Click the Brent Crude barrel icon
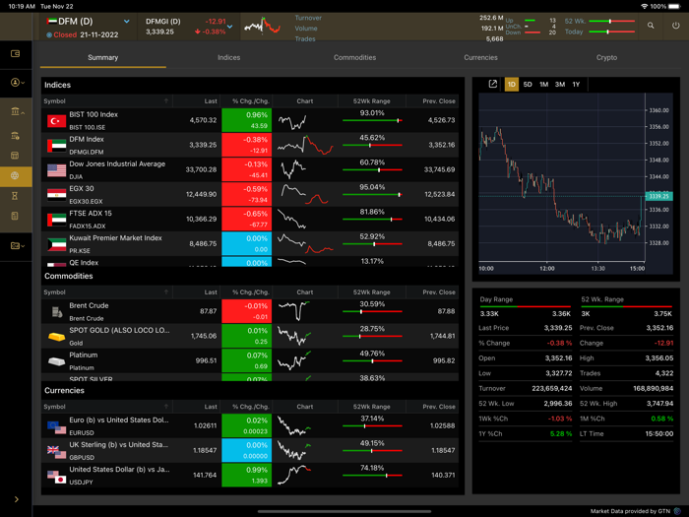Image resolution: width=689 pixels, height=517 pixels. (56, 312)
